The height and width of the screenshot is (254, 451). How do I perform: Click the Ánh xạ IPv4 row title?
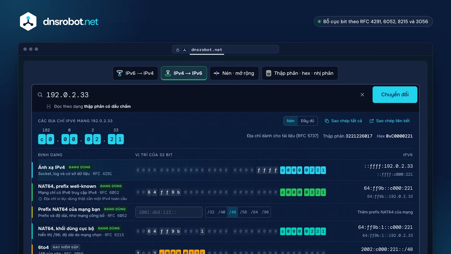[x=51, y=167]
